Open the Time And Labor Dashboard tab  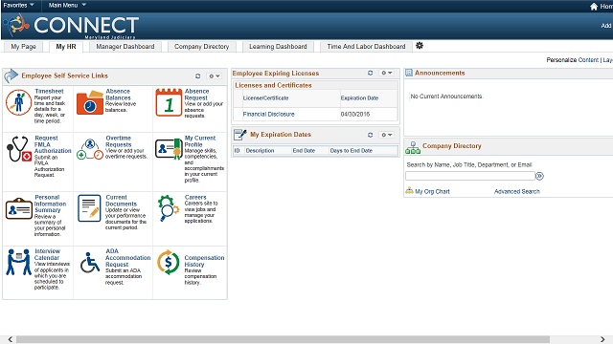[366, 47]
